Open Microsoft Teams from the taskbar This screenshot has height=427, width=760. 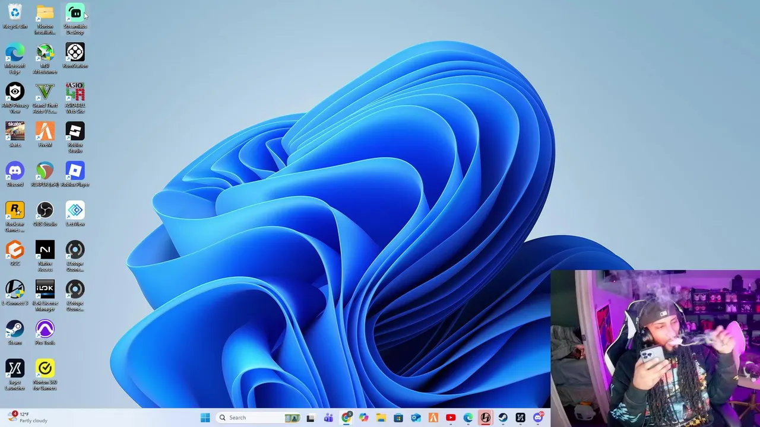coord(328,418)
